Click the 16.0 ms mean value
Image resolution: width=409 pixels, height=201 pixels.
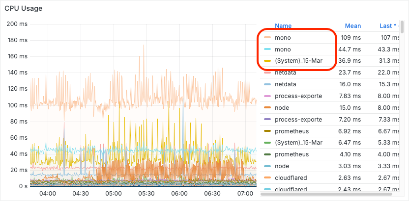tap(350, 84)
